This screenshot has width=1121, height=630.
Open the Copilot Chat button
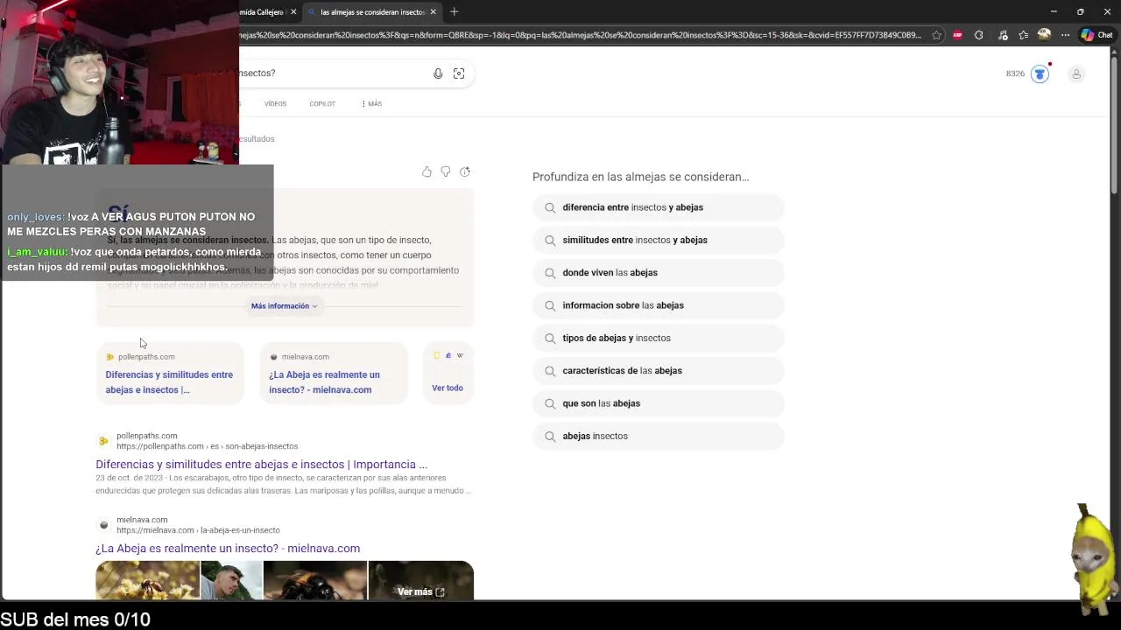1096,35
